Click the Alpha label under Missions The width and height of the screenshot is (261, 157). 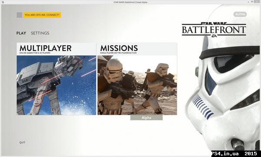click(147, 118)
